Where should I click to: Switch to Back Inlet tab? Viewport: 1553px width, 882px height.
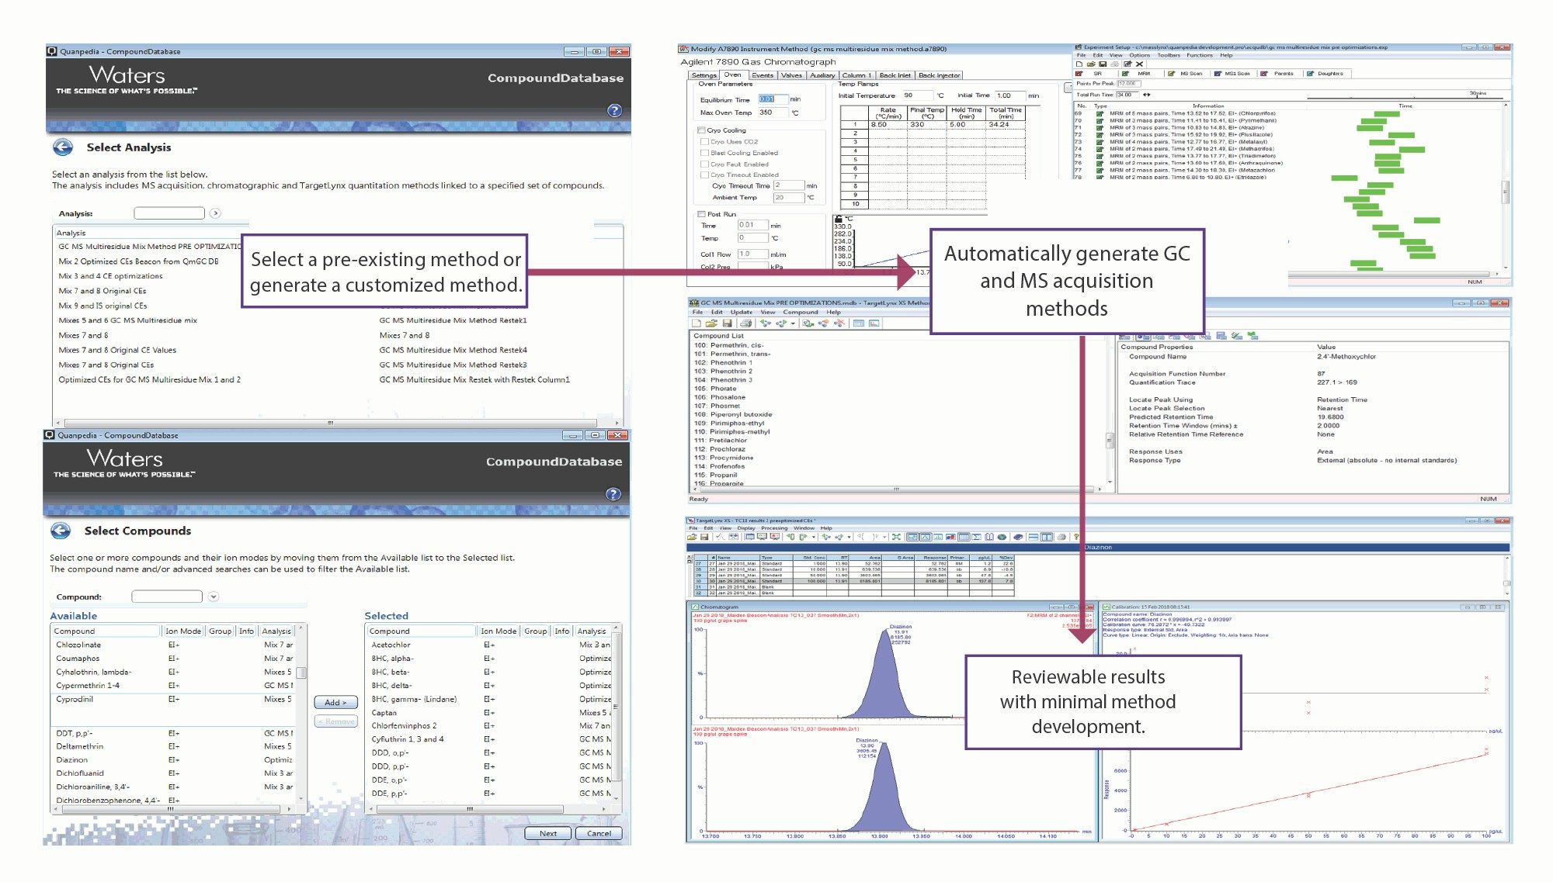(895, 75)
